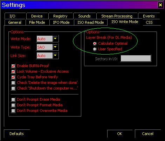Click the Sectors in L0 input field
This screenshot has width=165, height=141.
click(x=136, y=58)
